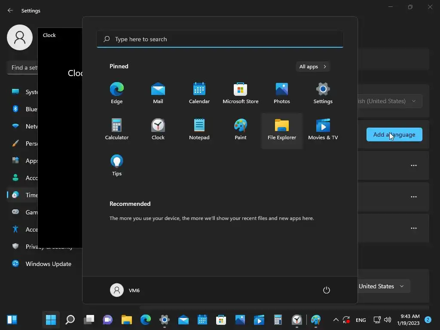Launch Photos from pinned apps
Image resolution: width=440 pixels, height=330 pixels.
click(282, 93)
